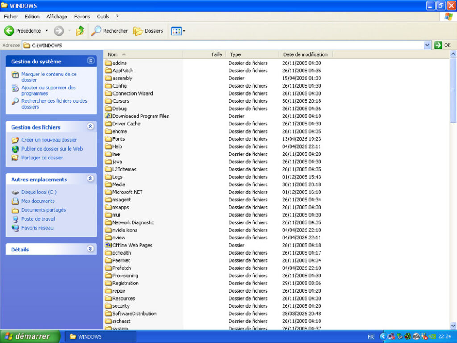The image size is (457, 343).
Task: Open the Fichier menu
Action: click(11, 17)
